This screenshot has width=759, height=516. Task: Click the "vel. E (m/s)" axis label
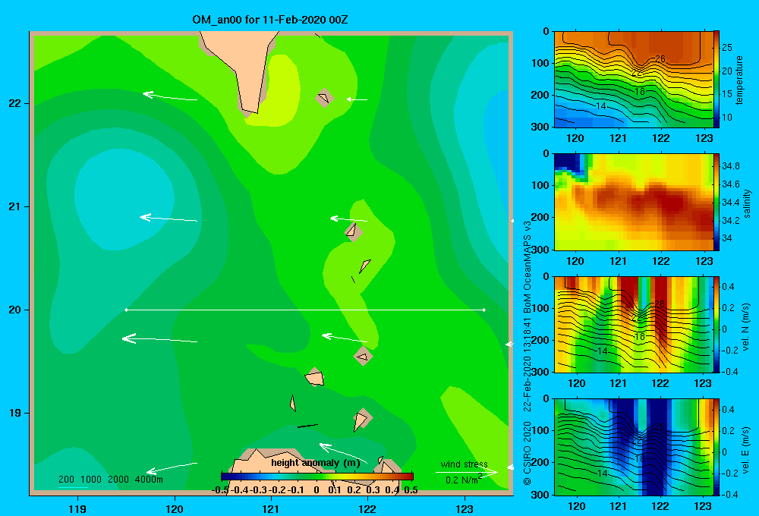click(x=745, y=450)
